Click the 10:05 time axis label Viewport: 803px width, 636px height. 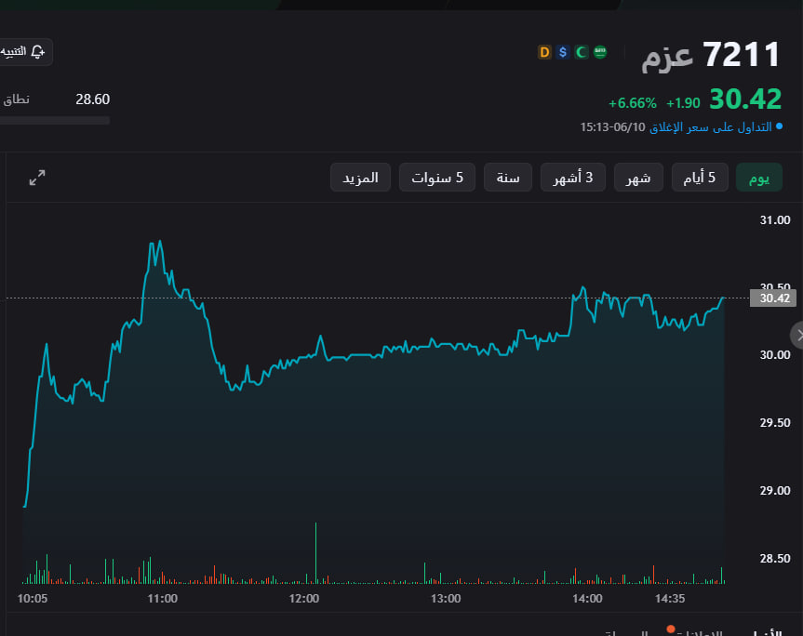(x=33, y=599)
